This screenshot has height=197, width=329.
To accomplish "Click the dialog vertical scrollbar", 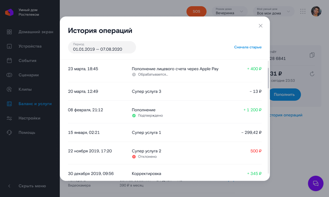I will click(x=268, y=78).
